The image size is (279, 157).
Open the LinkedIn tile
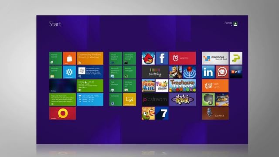pyautogui.click(x=208, y=72)
